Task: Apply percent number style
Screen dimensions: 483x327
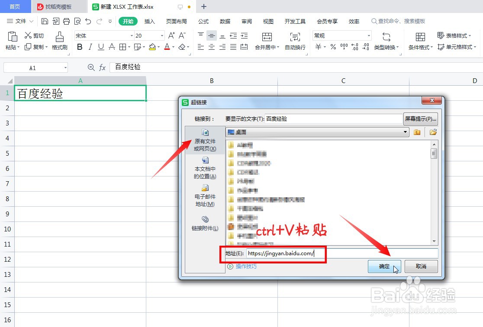Action: point(333,47)
